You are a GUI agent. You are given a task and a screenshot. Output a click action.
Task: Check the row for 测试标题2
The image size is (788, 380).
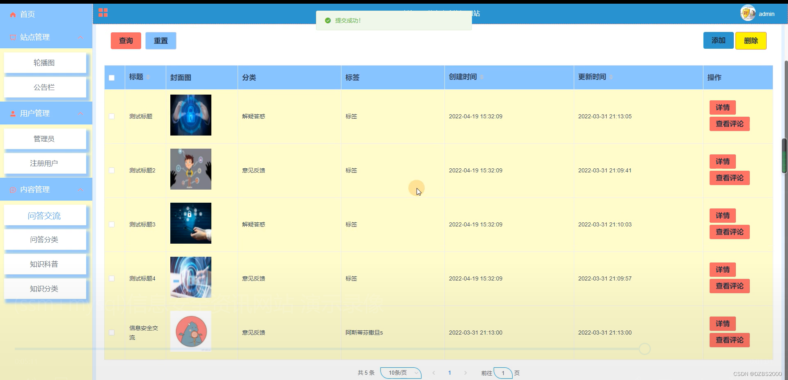112,170
